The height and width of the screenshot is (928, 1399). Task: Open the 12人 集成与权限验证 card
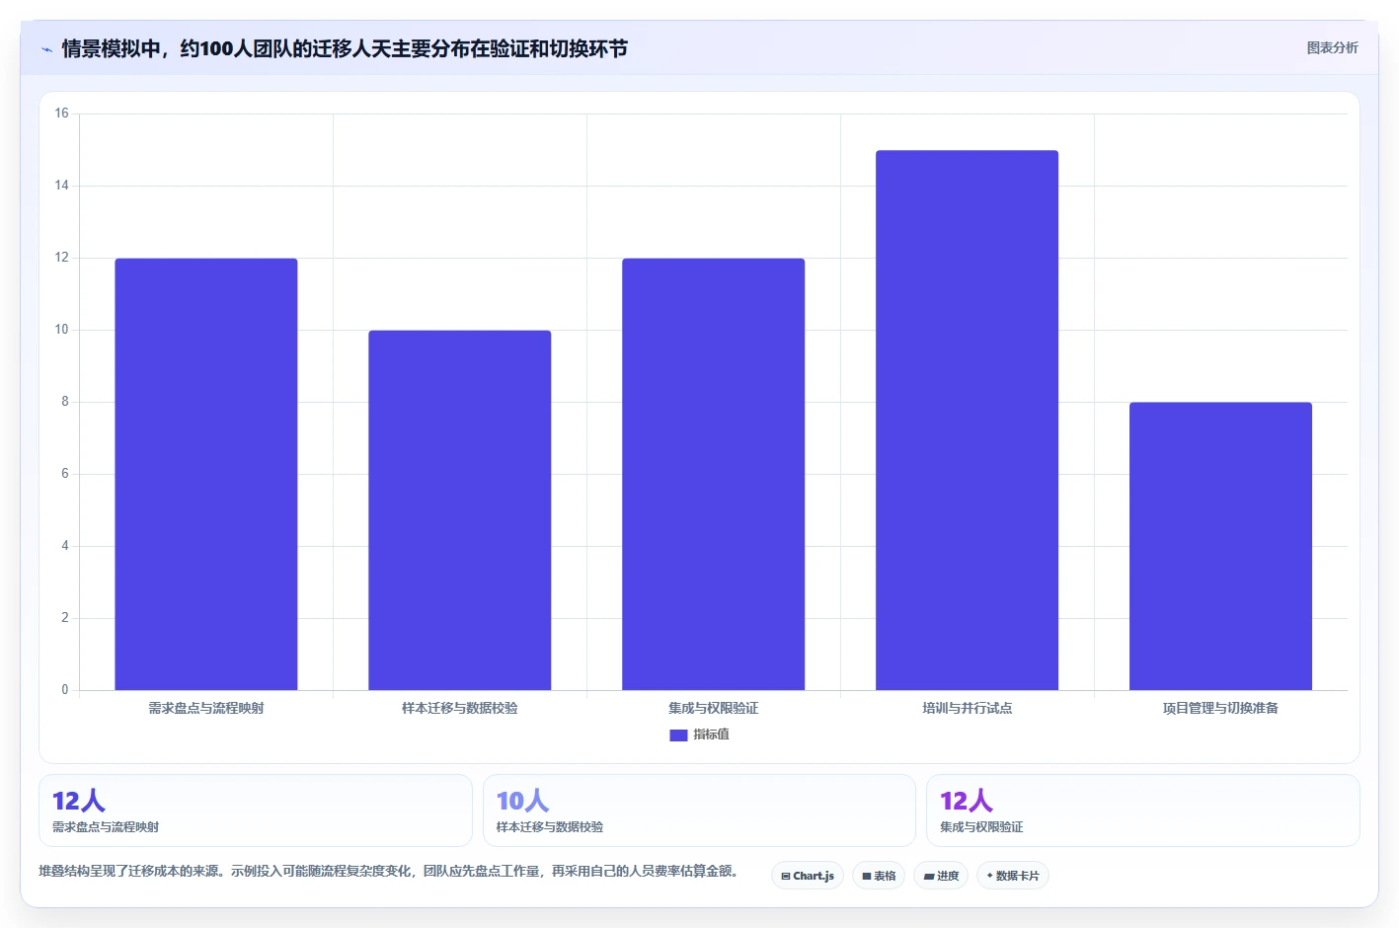[x=1143, y=811]
